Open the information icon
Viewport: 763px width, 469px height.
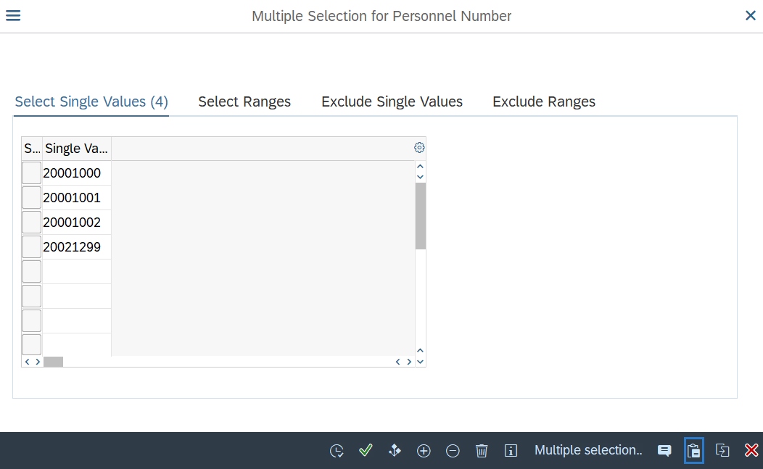tap(511, 450)
